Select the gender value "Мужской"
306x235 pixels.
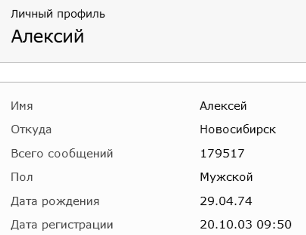pyautogui.click(x=226, y=177)
